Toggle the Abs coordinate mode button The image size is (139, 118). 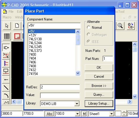[x=49, y=114]
